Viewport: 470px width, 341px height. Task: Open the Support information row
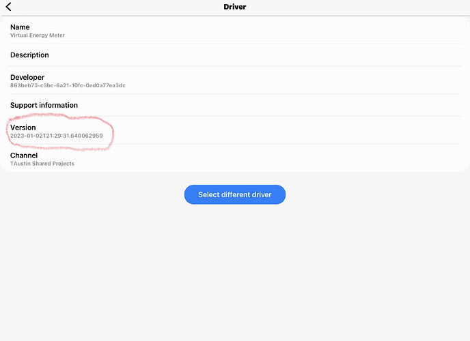(235, 105)
